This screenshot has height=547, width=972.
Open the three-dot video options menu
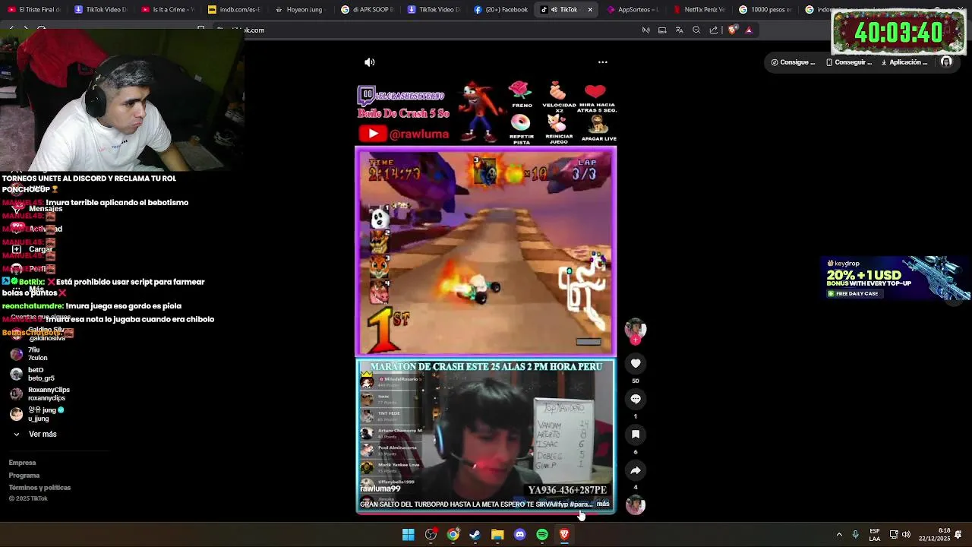(603, 62)
